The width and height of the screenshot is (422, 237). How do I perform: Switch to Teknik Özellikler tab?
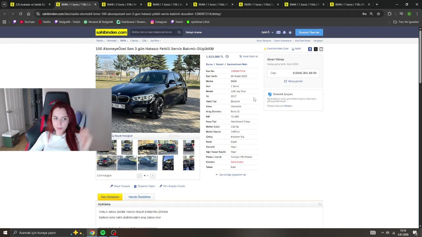click(139, 197)
